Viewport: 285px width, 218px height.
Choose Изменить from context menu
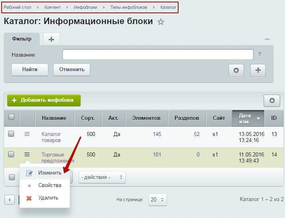pyautogui.click(x=45, y=173)
